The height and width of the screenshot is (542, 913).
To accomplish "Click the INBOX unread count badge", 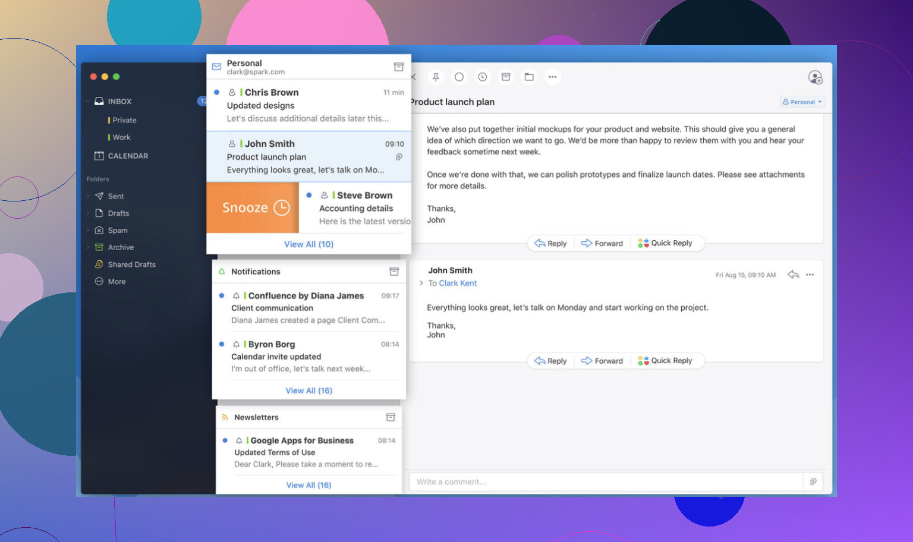I will pyautogui.click(x=202, y=101).
